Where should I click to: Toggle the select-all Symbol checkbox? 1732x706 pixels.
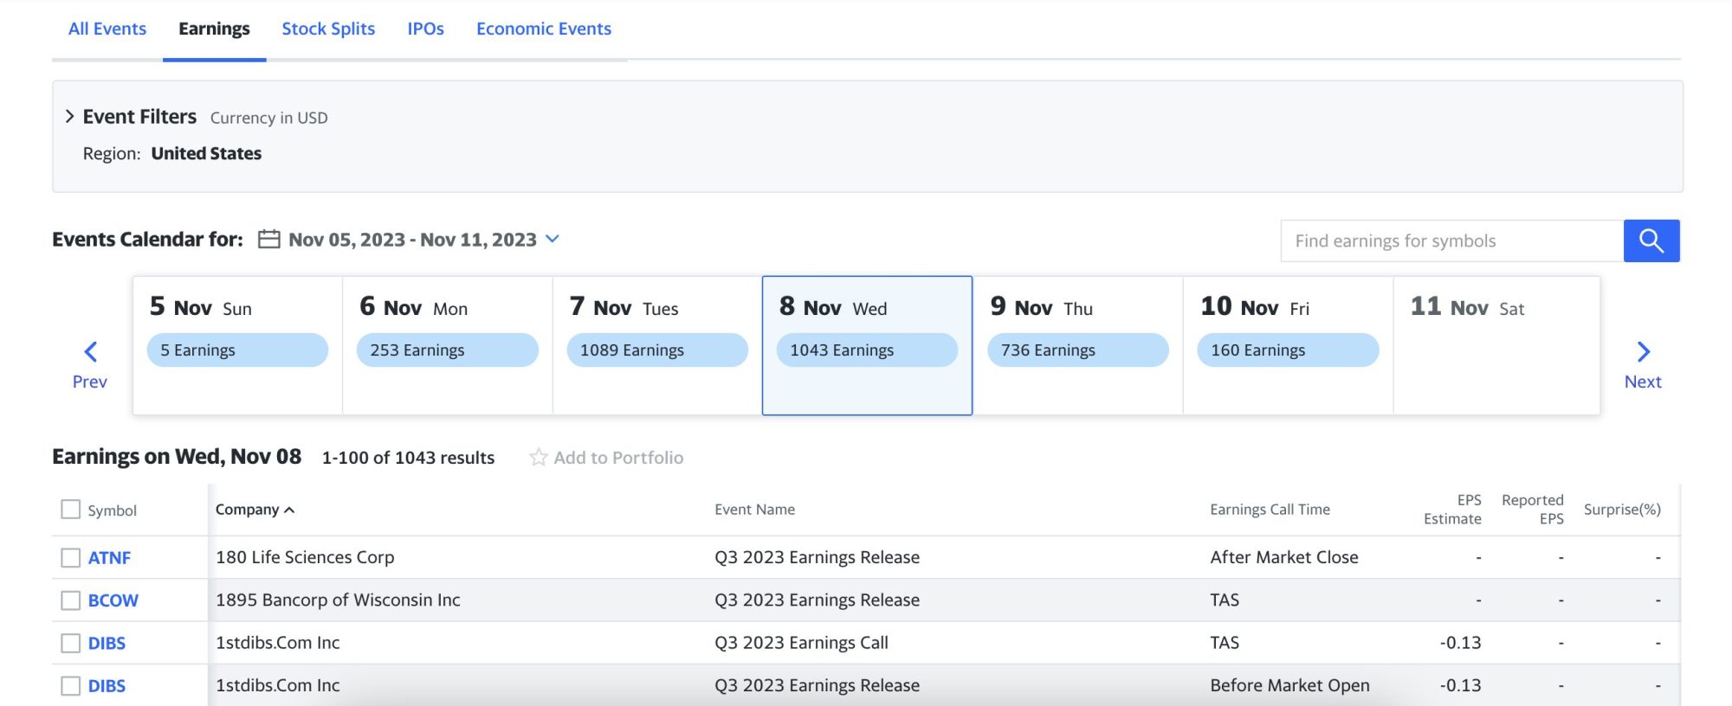point(71,510)
